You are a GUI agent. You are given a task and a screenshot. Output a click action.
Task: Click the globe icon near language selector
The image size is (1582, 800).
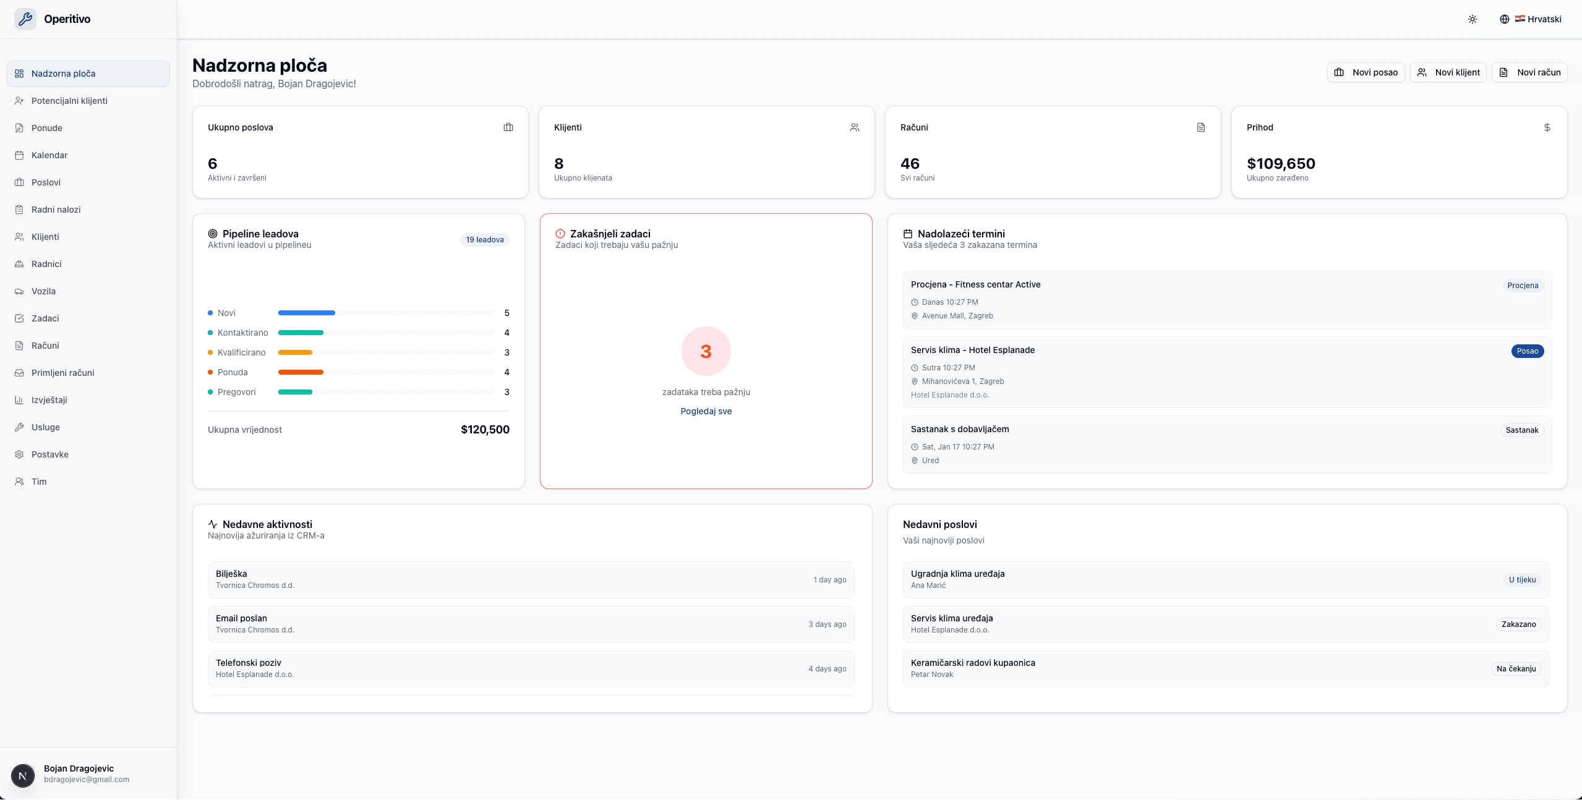point(1504,19)
